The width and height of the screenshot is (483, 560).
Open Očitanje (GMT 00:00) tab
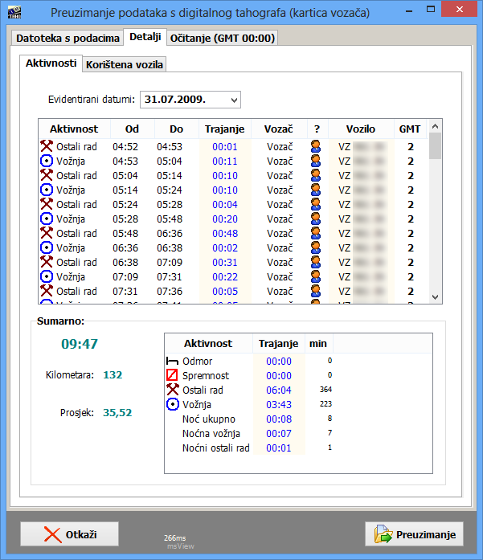pyautogui.click(x=222, y=39)
